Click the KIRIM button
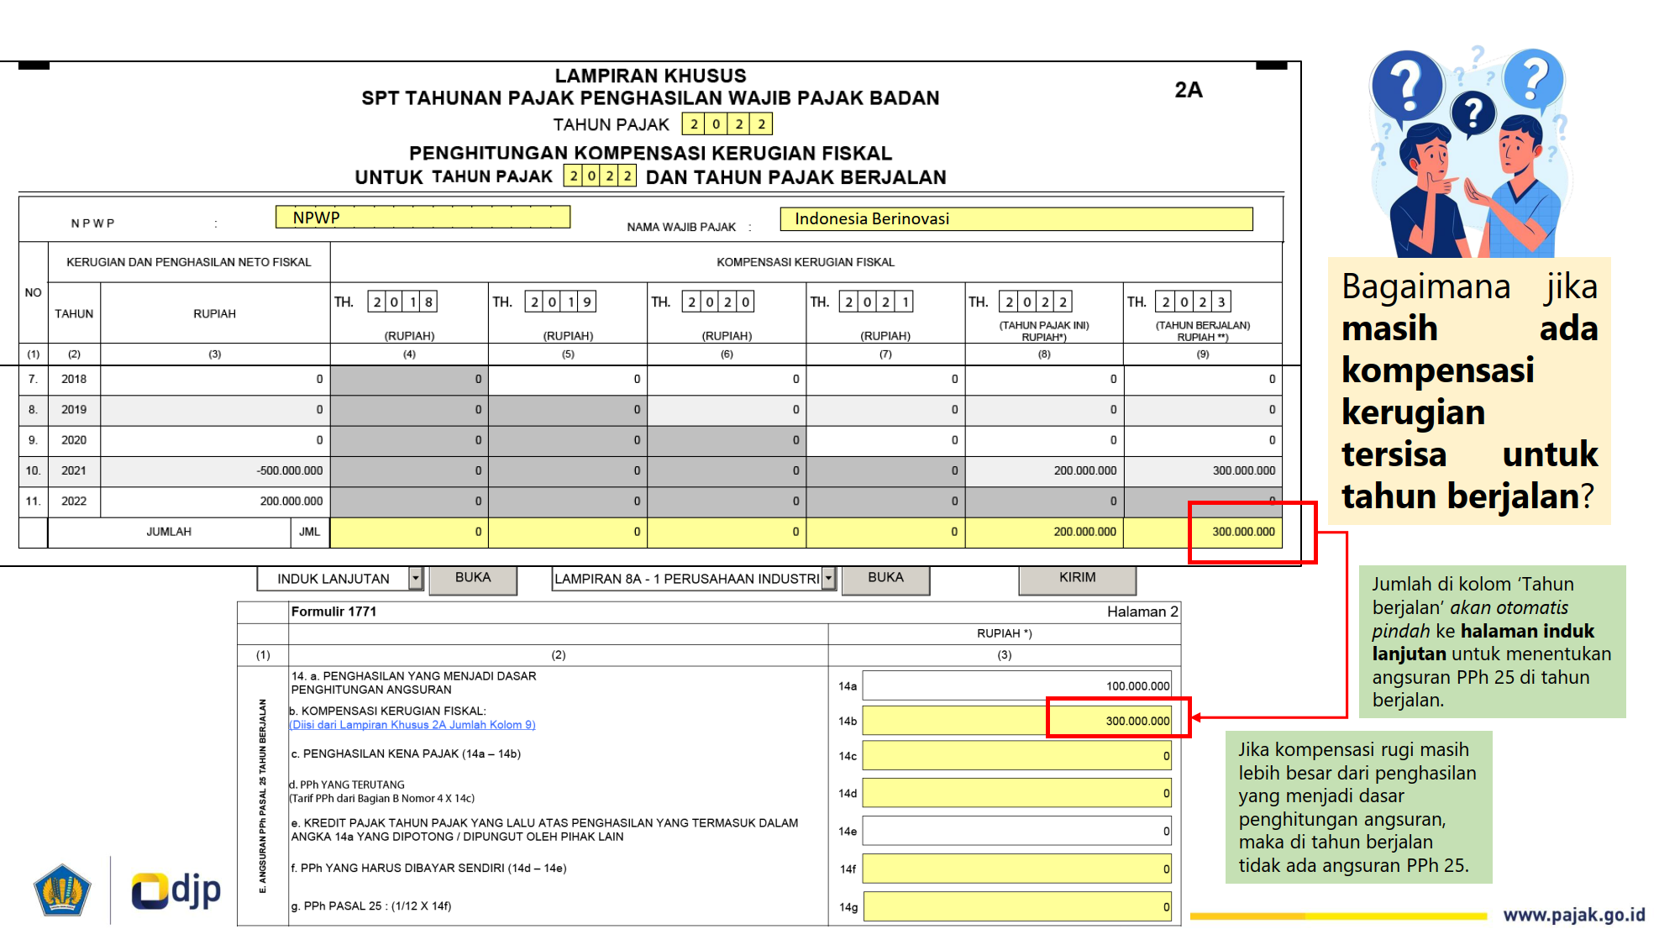The width and height of the screenshot is (1680, 945). [1077, 579]
